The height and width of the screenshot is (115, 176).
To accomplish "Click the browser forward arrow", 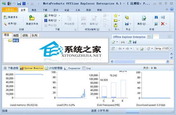I will pos(127,49).
